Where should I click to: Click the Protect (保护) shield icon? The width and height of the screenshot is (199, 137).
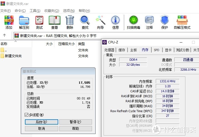(164, 20)
